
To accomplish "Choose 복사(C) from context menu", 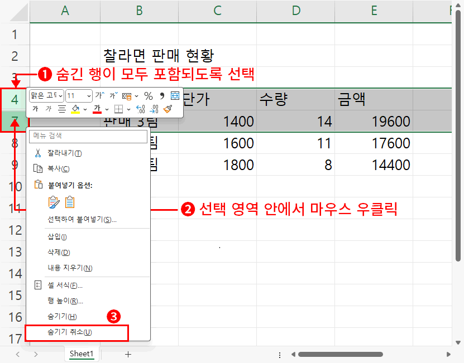I will [88, 169].
